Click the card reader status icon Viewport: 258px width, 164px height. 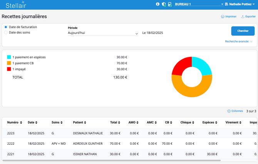[169, 5]
